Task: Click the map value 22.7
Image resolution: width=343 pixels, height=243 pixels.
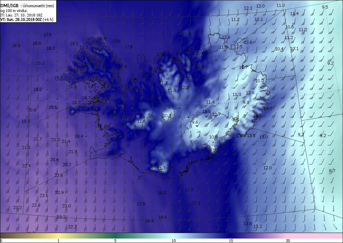Action: click(72, 227)
